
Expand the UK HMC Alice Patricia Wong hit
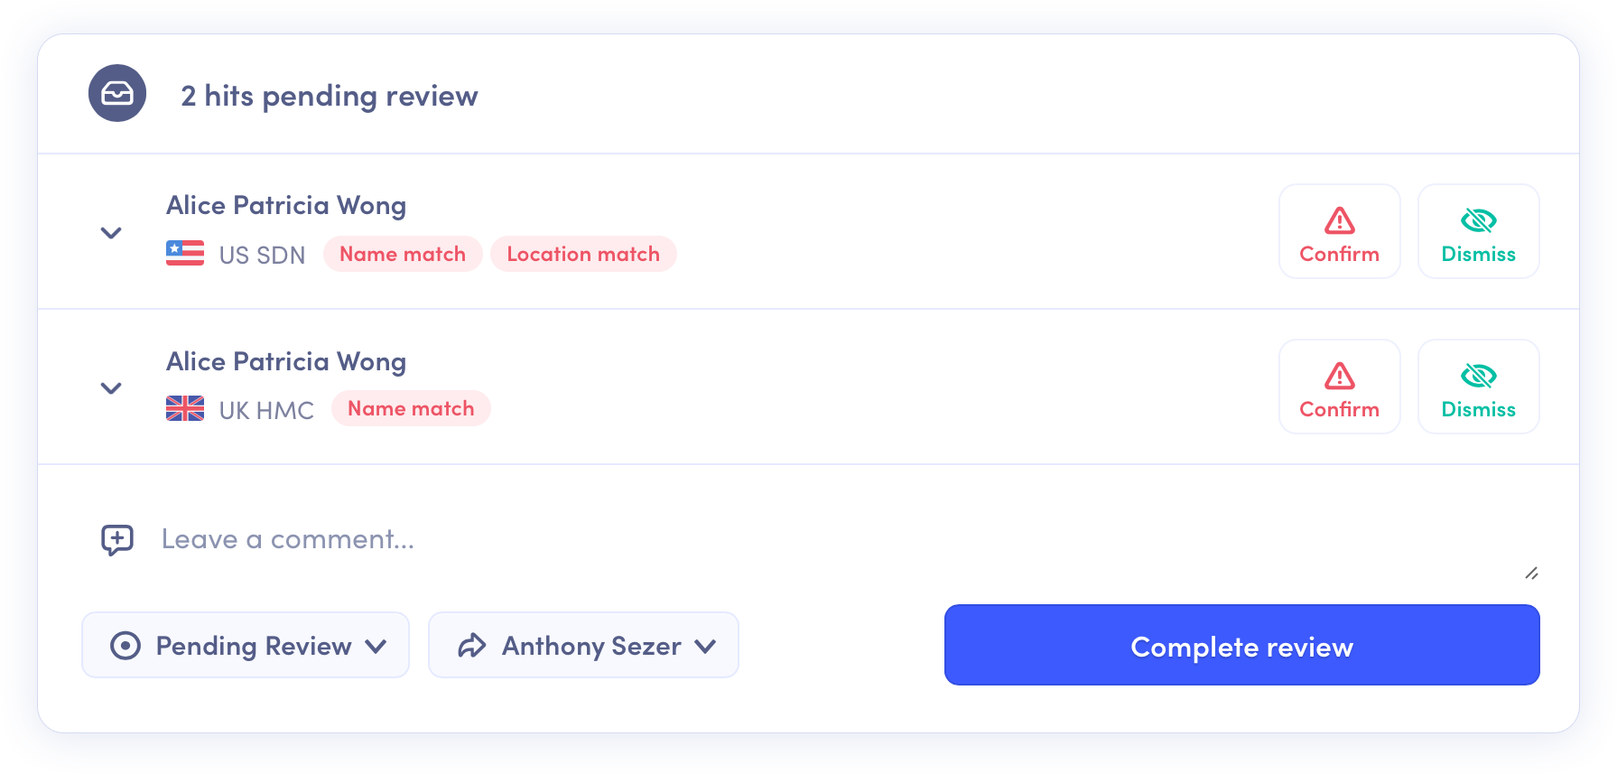(111, 388)
